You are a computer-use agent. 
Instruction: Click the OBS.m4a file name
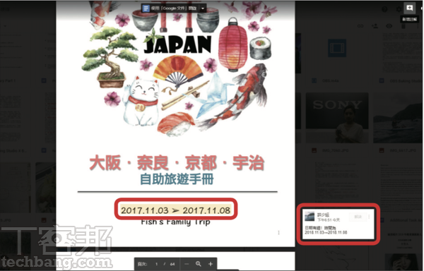point(331,80)
